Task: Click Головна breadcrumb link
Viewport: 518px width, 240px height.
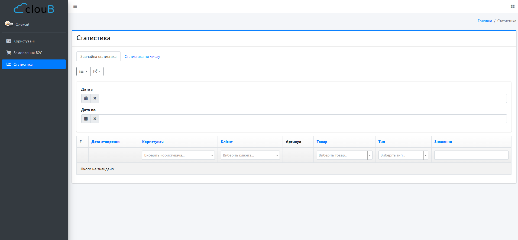Action: pos(485,21)
